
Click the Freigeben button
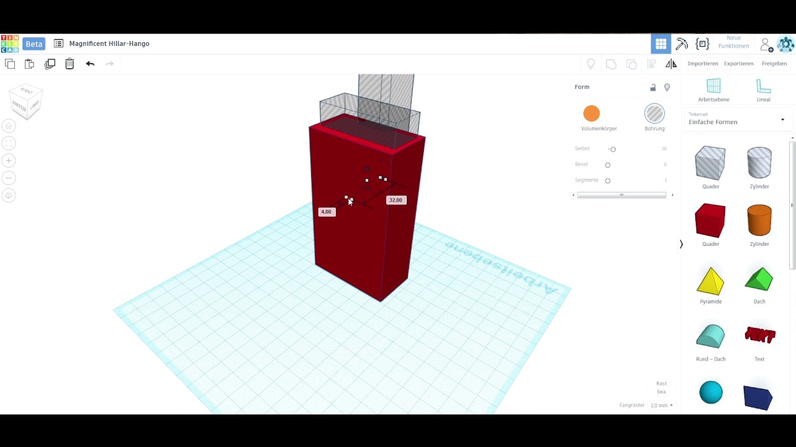pyautogui.click(x=774, y=63)
